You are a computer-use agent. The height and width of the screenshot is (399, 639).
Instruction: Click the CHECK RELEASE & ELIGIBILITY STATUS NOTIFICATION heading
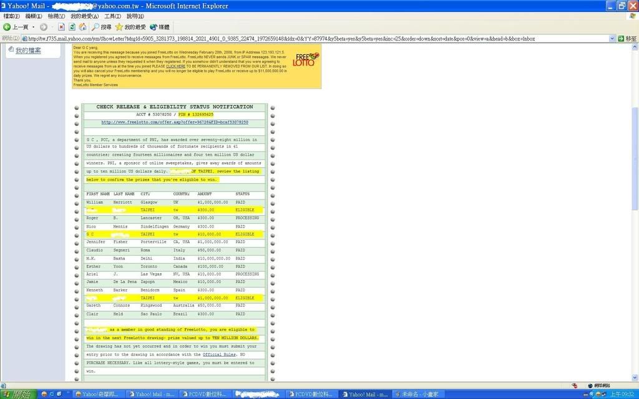pos(175,107)
